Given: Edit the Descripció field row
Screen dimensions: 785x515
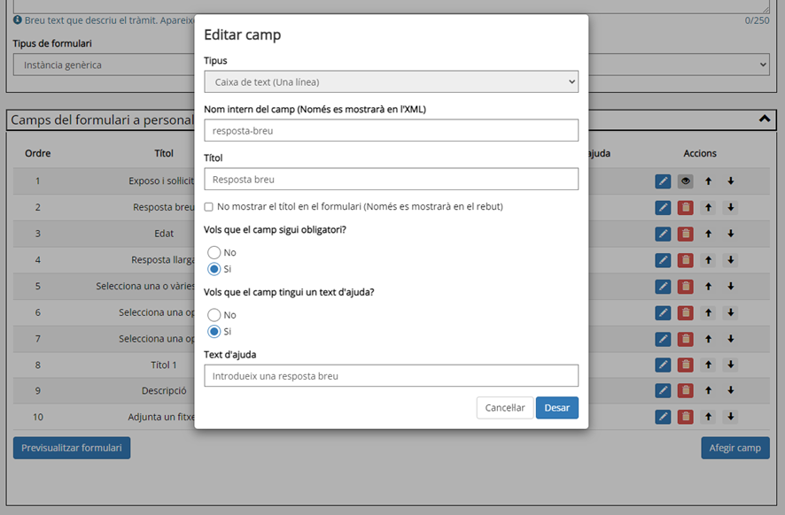Looking at the screenshot, I should [x=663, y=390].
